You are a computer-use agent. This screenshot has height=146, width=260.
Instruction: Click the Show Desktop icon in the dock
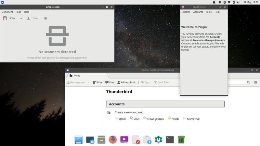click(x=78, y=140)
